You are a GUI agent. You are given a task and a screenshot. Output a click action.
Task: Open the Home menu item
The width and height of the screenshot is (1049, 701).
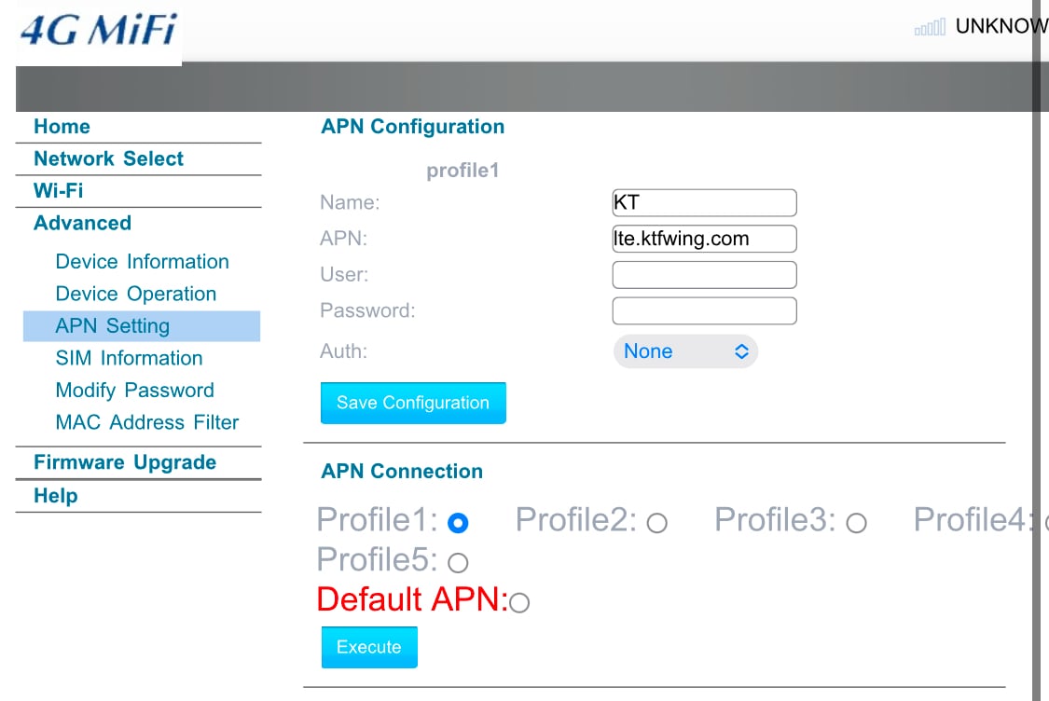[62, 127]
